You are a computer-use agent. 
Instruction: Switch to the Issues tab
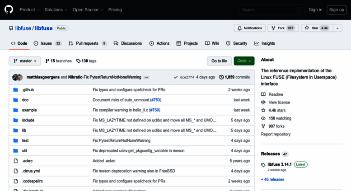[x=47, y=43]
